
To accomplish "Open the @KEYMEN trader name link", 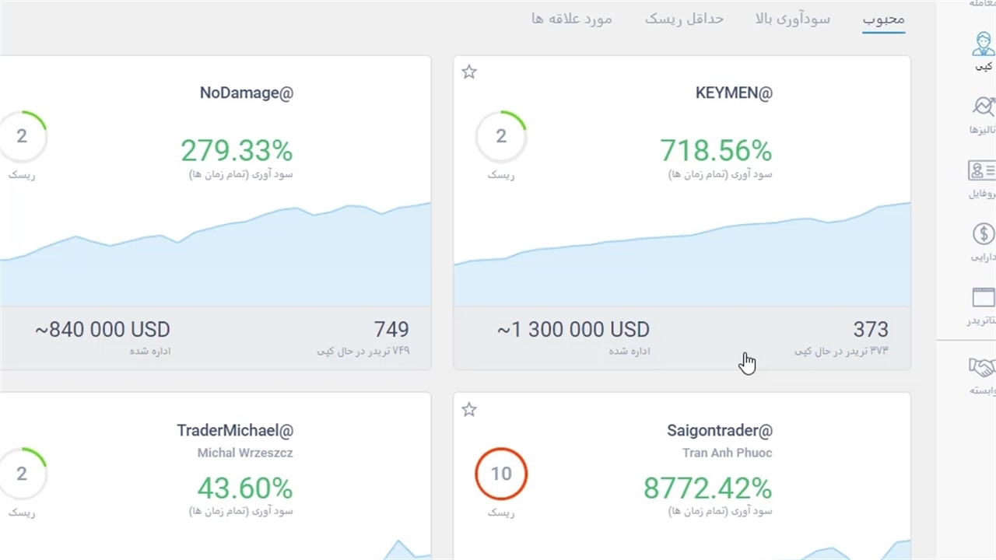I will pos(734,93).
